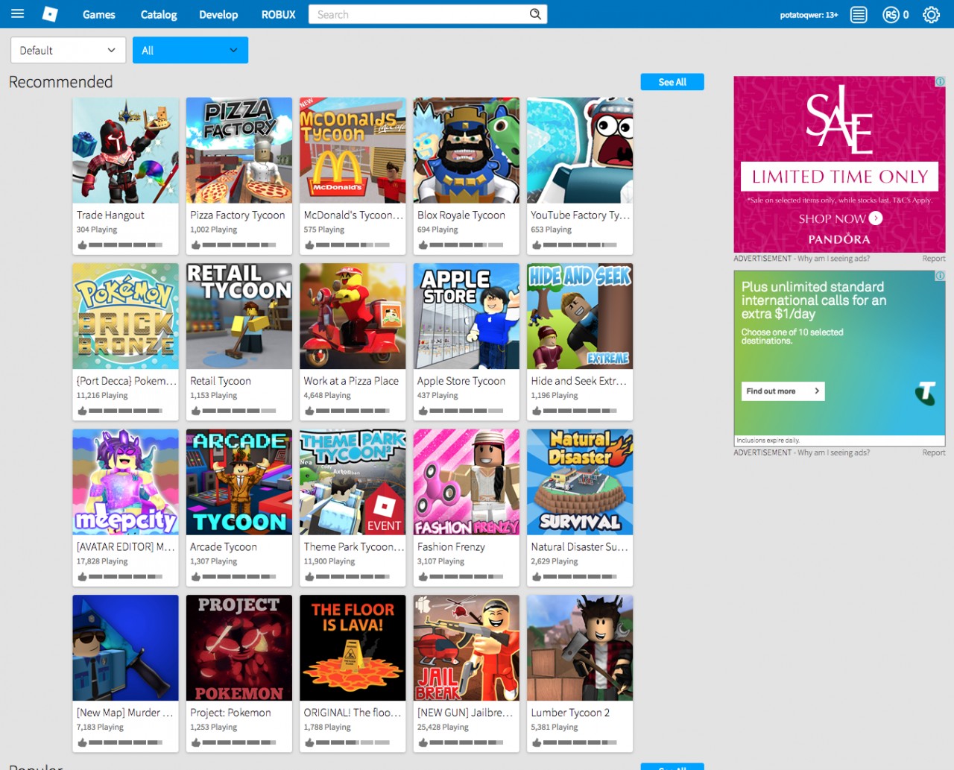The image size is (954, 770).
Task: Click the potatoqwer username label
Action: (x=809, y=15)
